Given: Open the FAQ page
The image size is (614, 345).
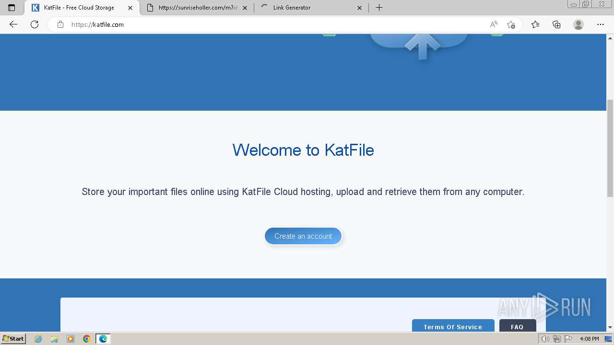Looking at the screenshot, I should click(x=517, y=326).
